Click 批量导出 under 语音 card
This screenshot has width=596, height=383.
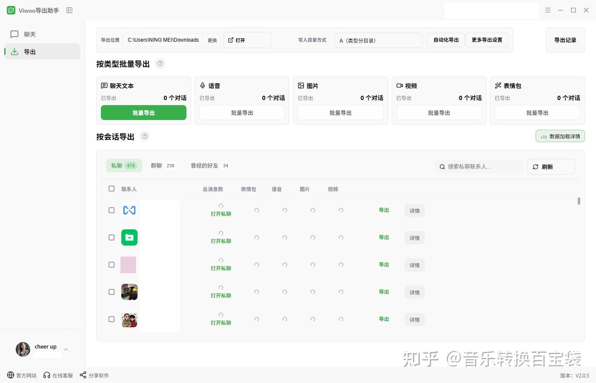point(242,113)
